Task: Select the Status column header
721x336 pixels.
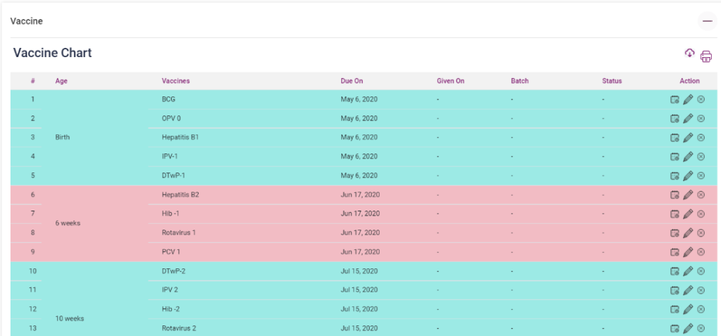Action: coord(612,81)
